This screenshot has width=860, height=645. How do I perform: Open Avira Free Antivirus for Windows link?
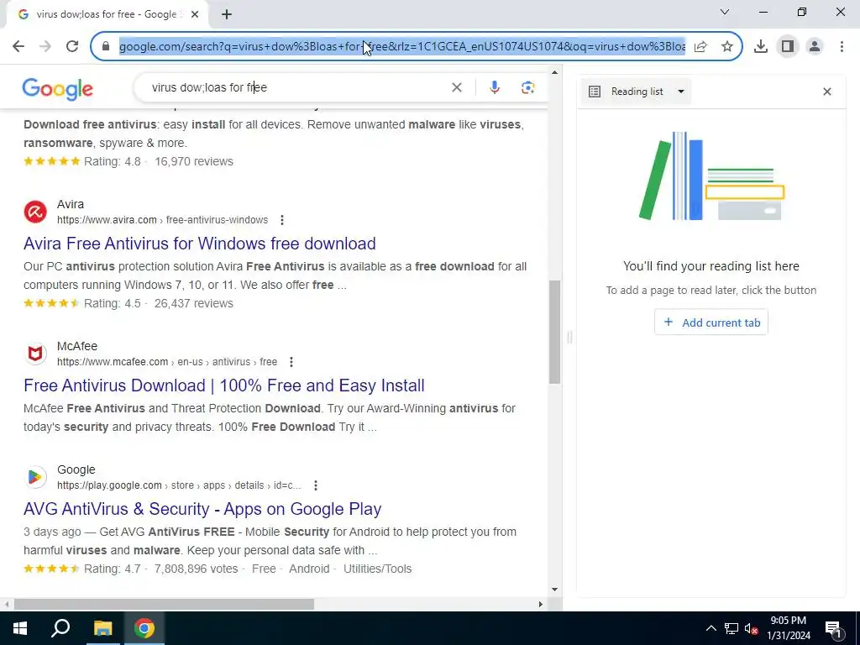click(200, 244)
